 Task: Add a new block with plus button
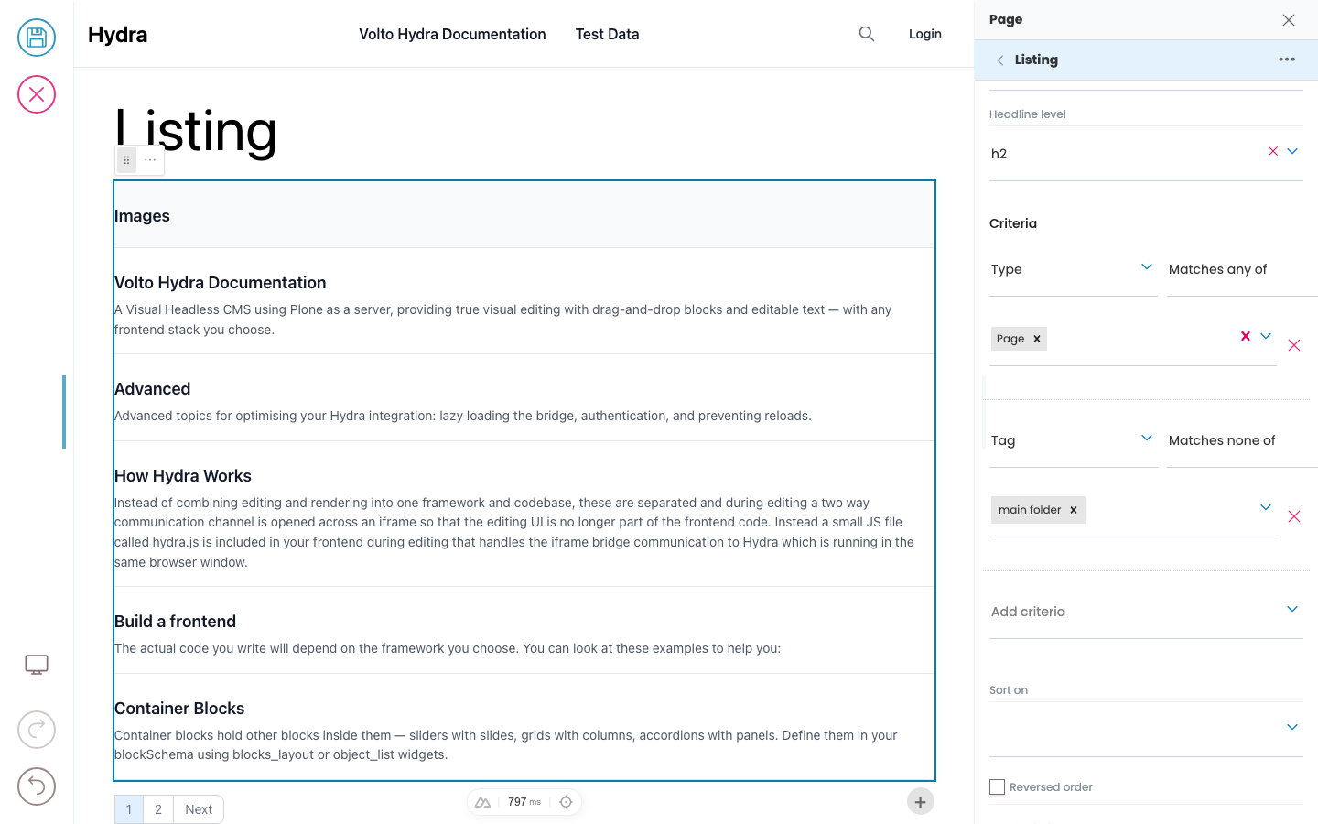point(921,802)
